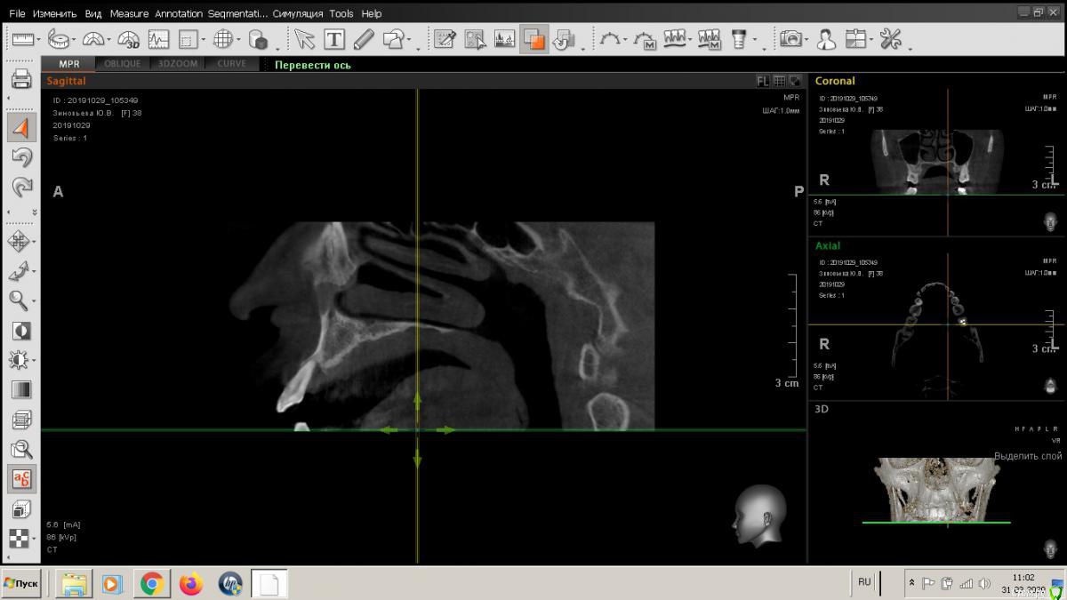Screen dimensions: 1067x600
Task: Click the RU language indicator
Action: coord(864,582)
